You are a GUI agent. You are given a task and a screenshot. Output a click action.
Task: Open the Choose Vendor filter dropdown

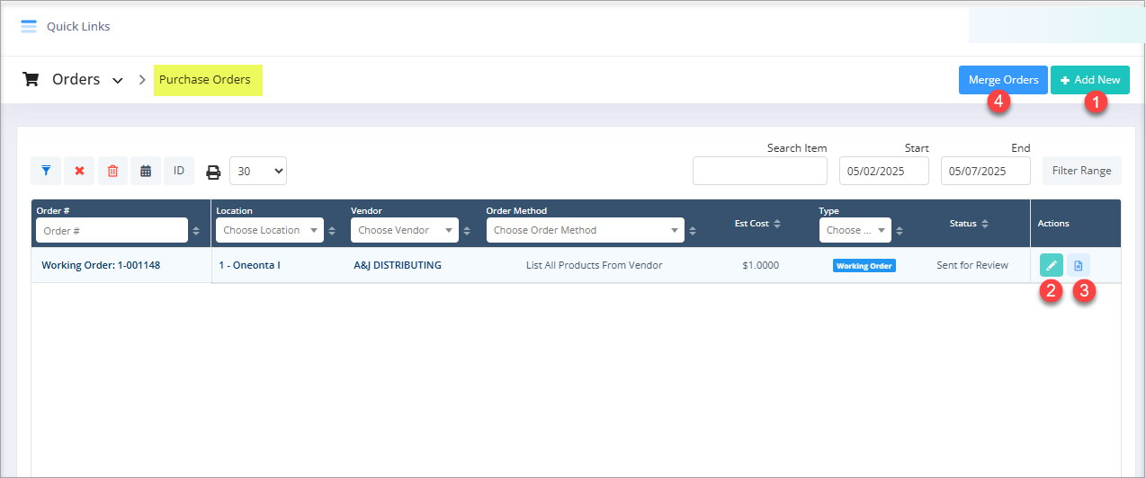point(404,230)
